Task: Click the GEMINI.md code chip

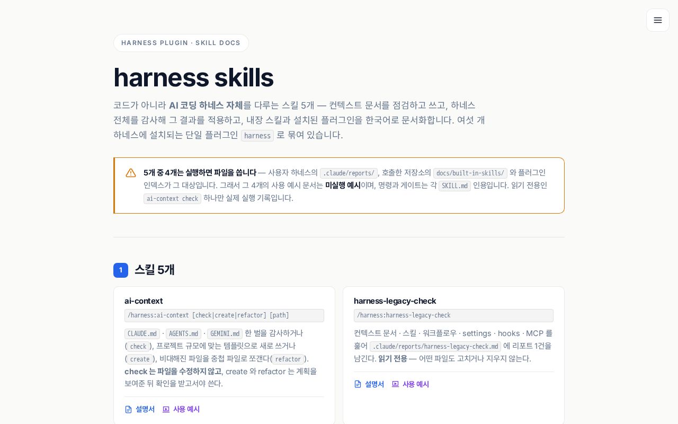Action: coord(225,334)
